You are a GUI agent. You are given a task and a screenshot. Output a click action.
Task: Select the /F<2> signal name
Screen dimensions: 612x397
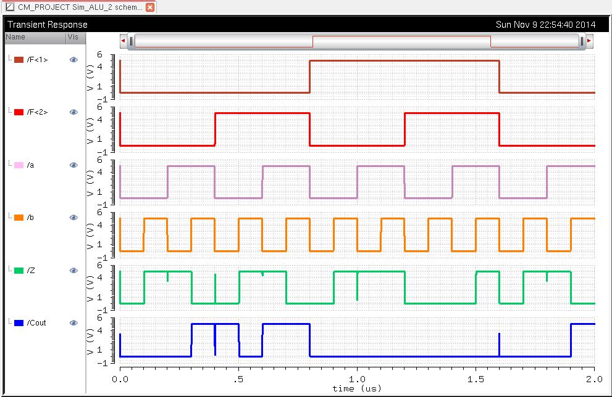[x=37, y=112]
